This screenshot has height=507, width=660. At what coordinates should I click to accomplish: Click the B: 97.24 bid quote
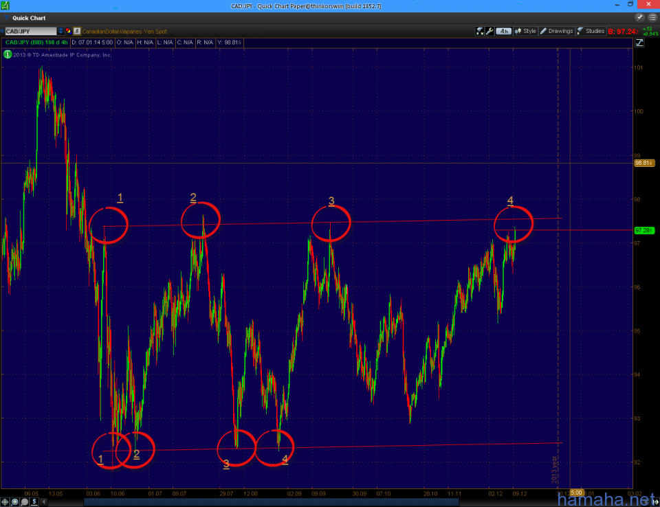pyautogui.click(x=623, y=32)
